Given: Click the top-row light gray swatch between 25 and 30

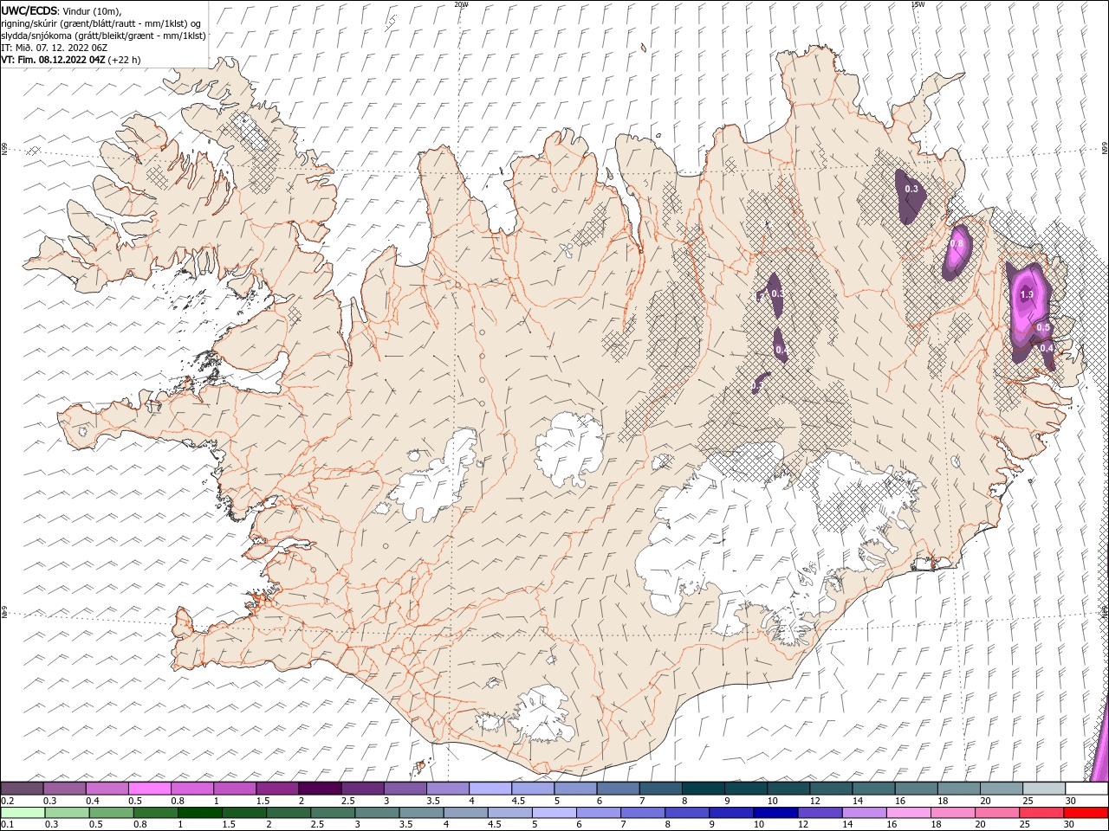Looking at the screenshot, I should pyautogui.click(x=1044, y=789).
